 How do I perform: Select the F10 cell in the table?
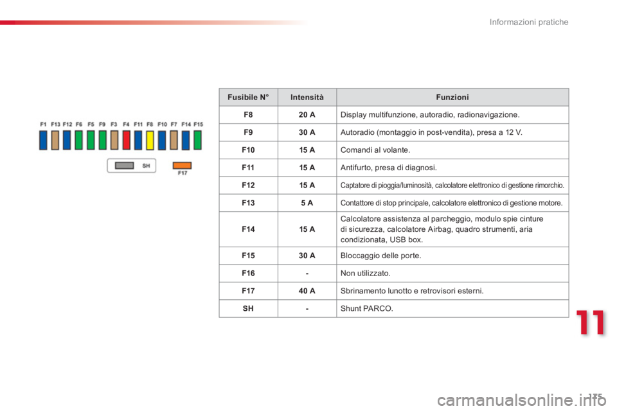click(x=248, y=150)
